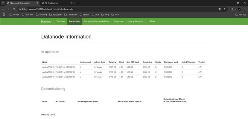
Task: Open the apps grid icon in bookmarks bar
Action: click(x=4, y=15)
